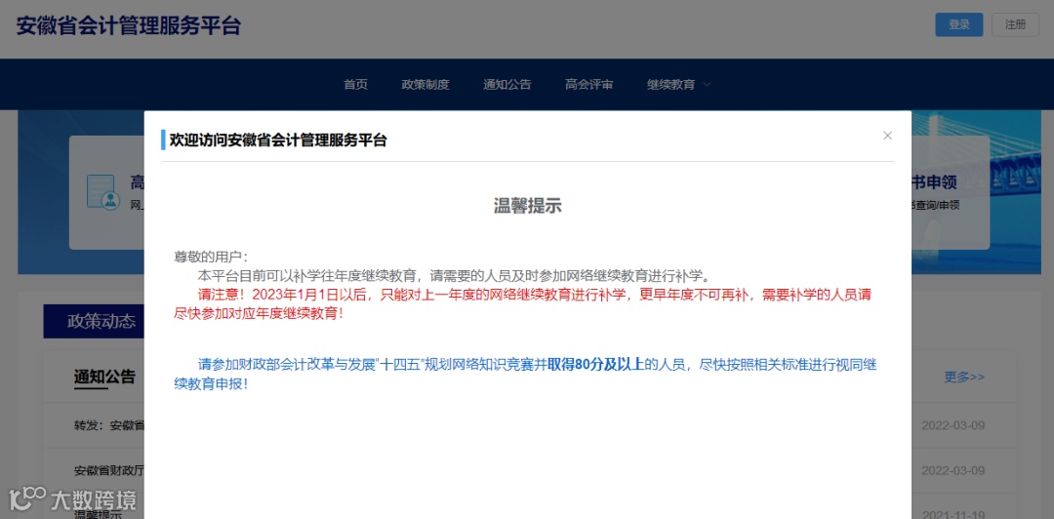Image resolution: width=1054 pixels, height=519 pixels.
Task: Open the 更多>> link
Action: (x=964, y=378)
